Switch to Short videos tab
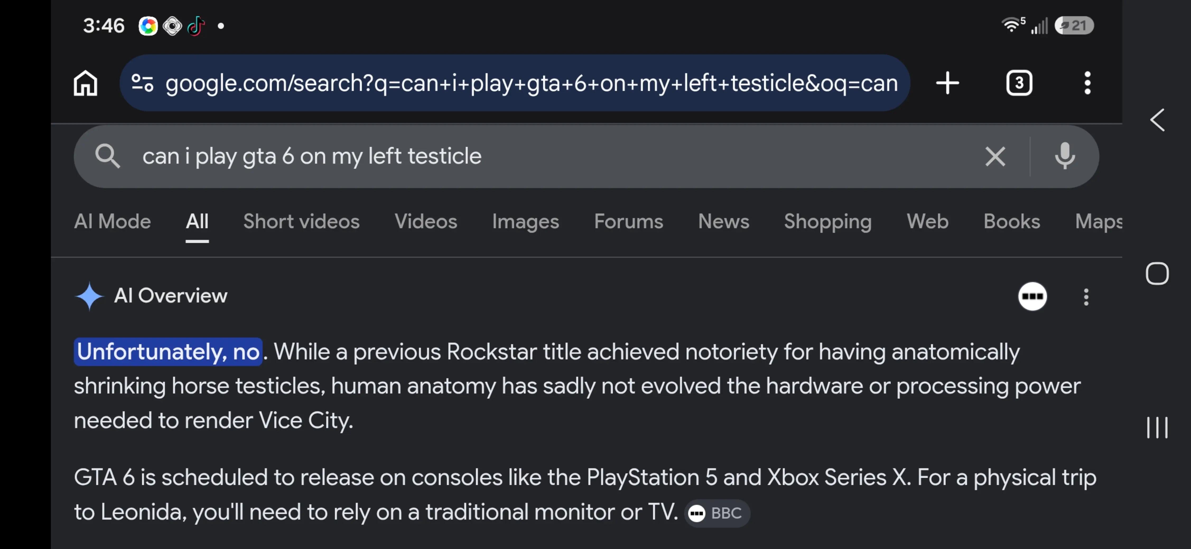 [x=301, y=222]
